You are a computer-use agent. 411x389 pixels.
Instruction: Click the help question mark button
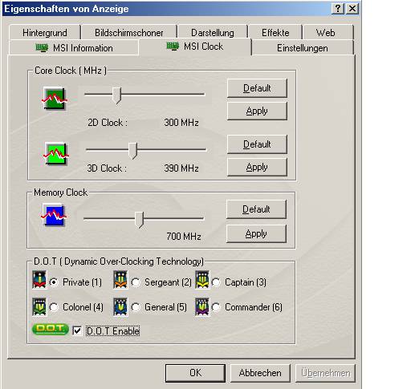[338, 9]
